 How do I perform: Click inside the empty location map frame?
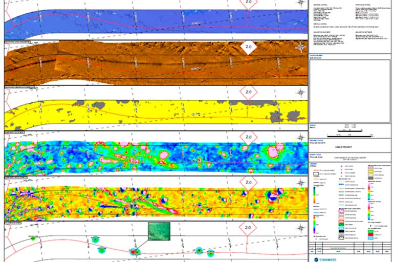[x=350, y=91]
